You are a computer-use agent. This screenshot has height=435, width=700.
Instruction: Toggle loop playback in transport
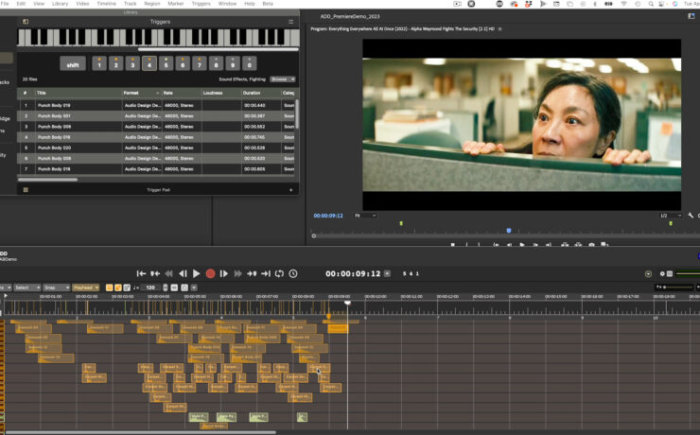pos(279,273)
